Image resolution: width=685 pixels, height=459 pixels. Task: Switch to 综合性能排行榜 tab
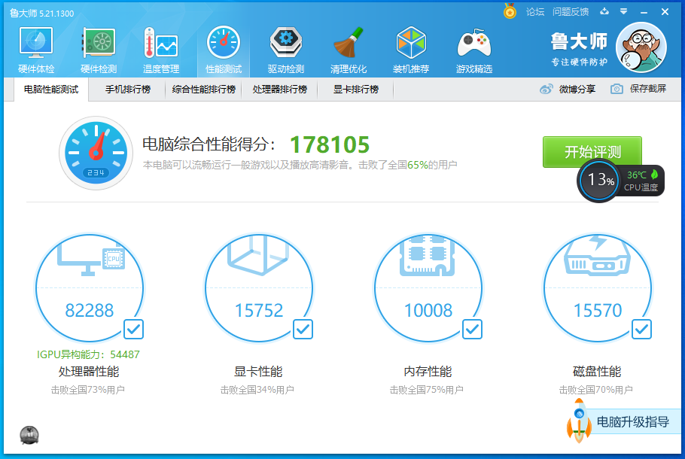[203, 90]
